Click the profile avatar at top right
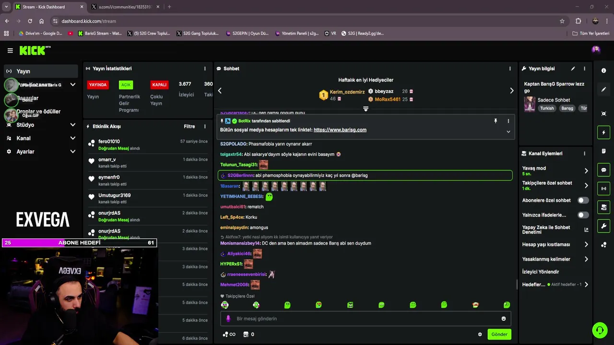Image resolution: width=614 pixels, height=345 pixels. [596, 49]
